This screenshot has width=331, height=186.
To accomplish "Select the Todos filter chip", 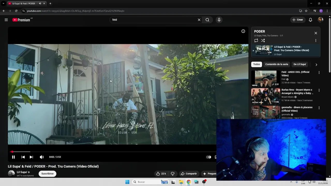I will click(x=257, y=64).
